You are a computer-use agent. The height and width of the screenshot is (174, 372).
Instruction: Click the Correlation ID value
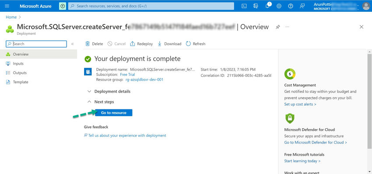coord(249,75)
